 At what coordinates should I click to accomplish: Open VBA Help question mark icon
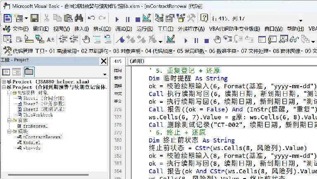(x=204, y=18)
